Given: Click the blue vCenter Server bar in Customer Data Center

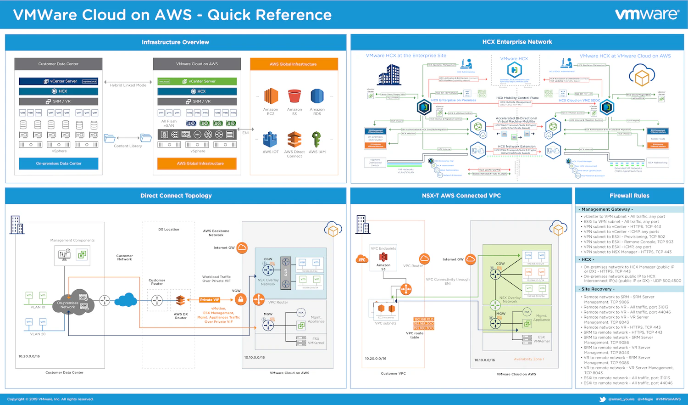Looking at the screenshot, I should (59, 81).
